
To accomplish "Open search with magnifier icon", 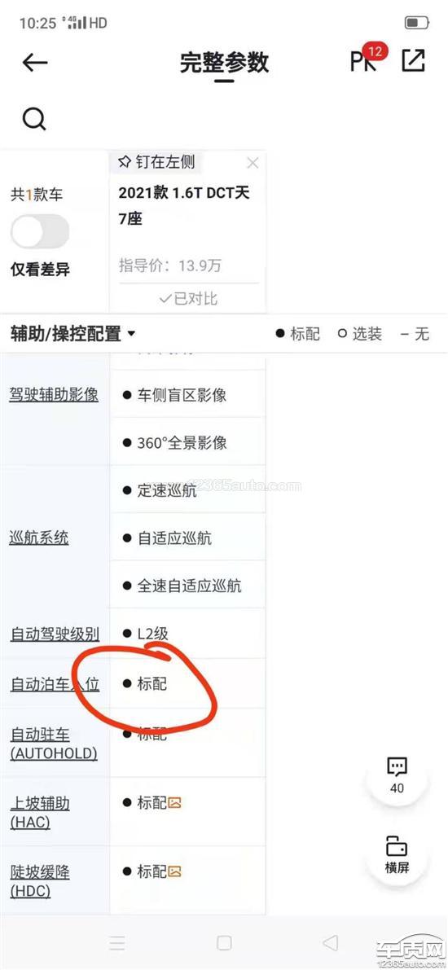I will [x=34, y=118].
